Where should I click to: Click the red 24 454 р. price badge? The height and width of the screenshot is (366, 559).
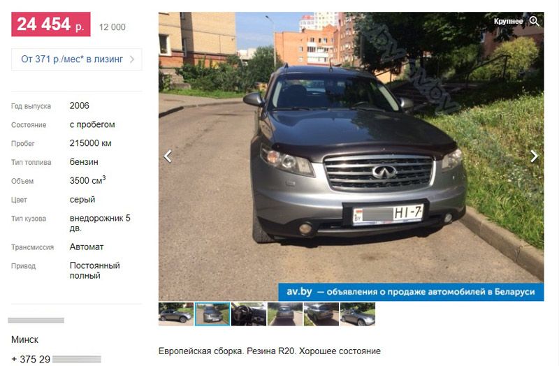(x=51, y=24)
